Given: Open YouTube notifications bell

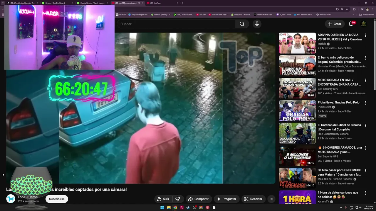Looking at the screenshot, I should (351, 24).
